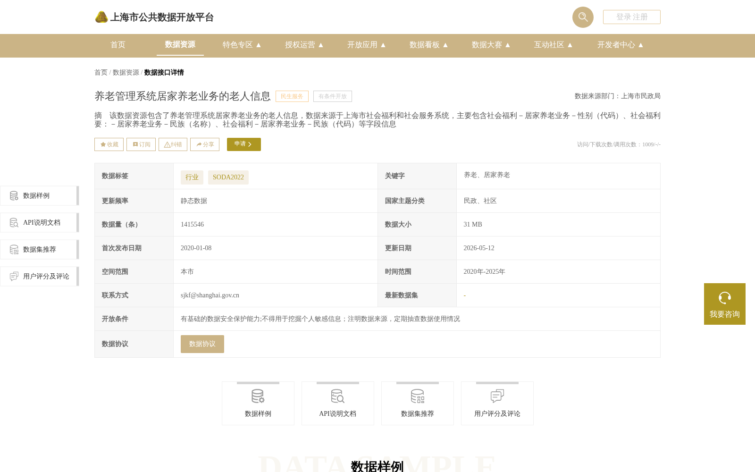Click the star icon on 收藏
The height and width of the screenshot is (472, 755).
(x=103, y=144)
